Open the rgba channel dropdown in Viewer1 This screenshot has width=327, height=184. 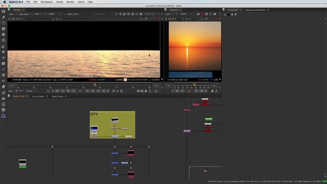pyautogui.click(x=12, y=14)
